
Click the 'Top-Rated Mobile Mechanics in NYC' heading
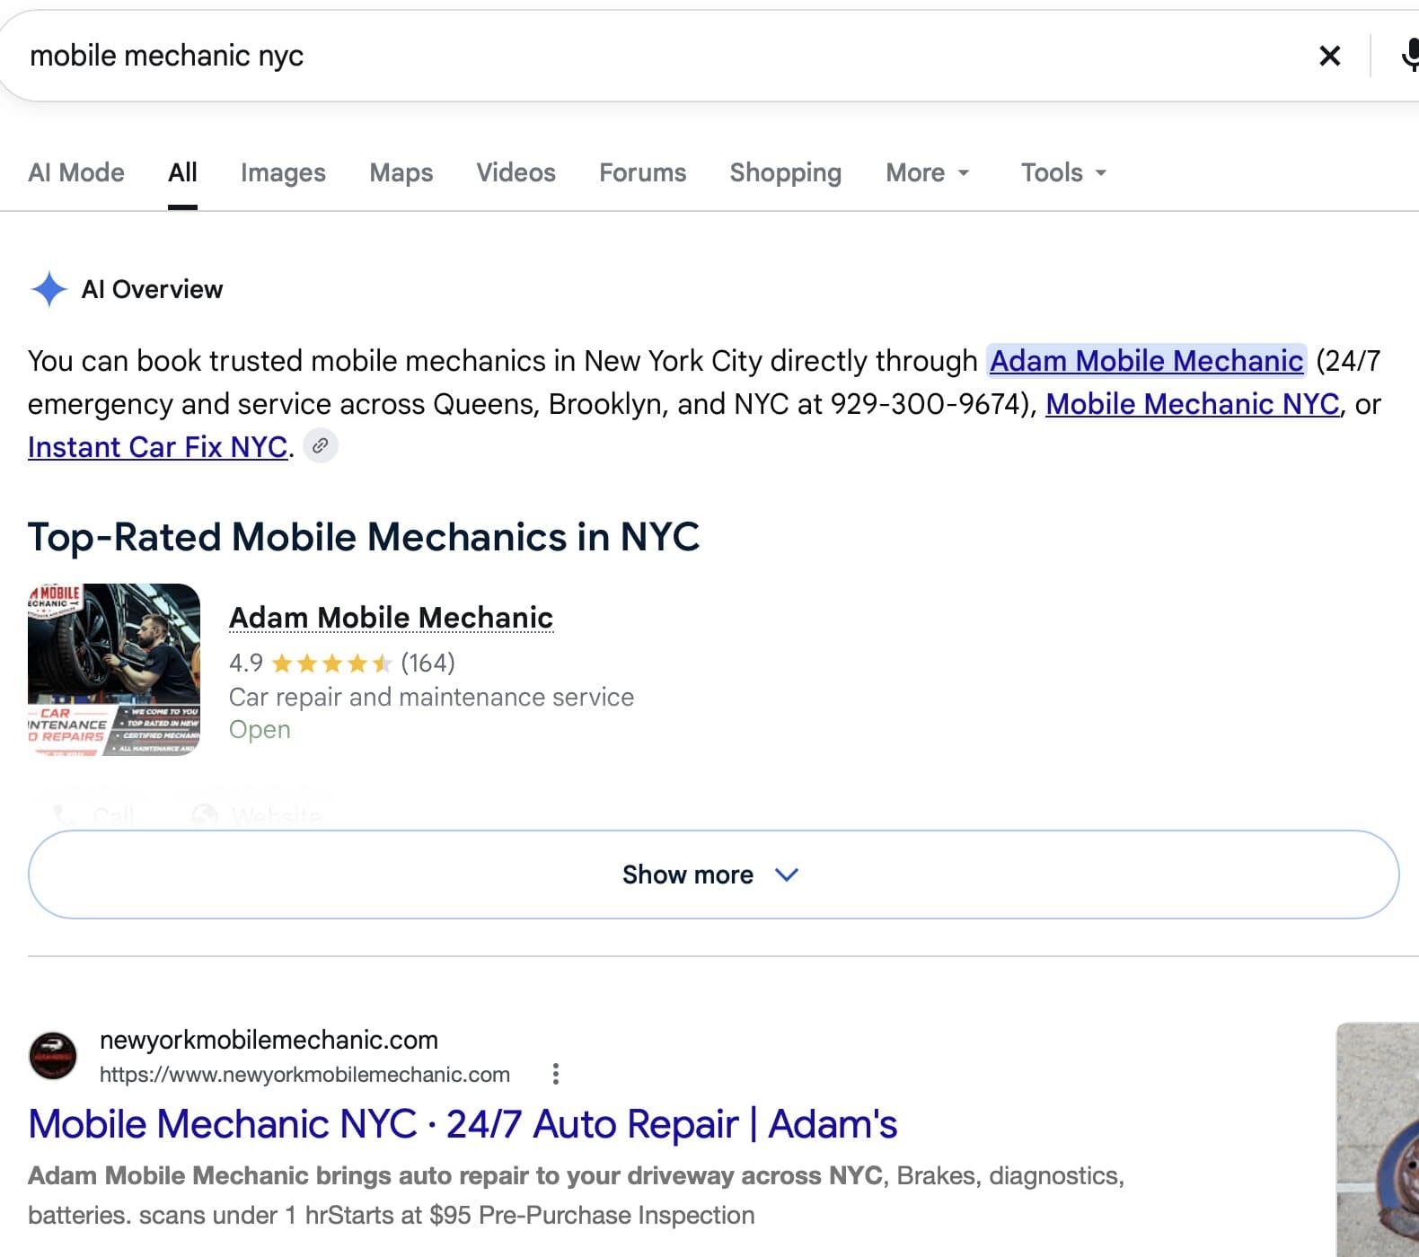pos(364,537)
